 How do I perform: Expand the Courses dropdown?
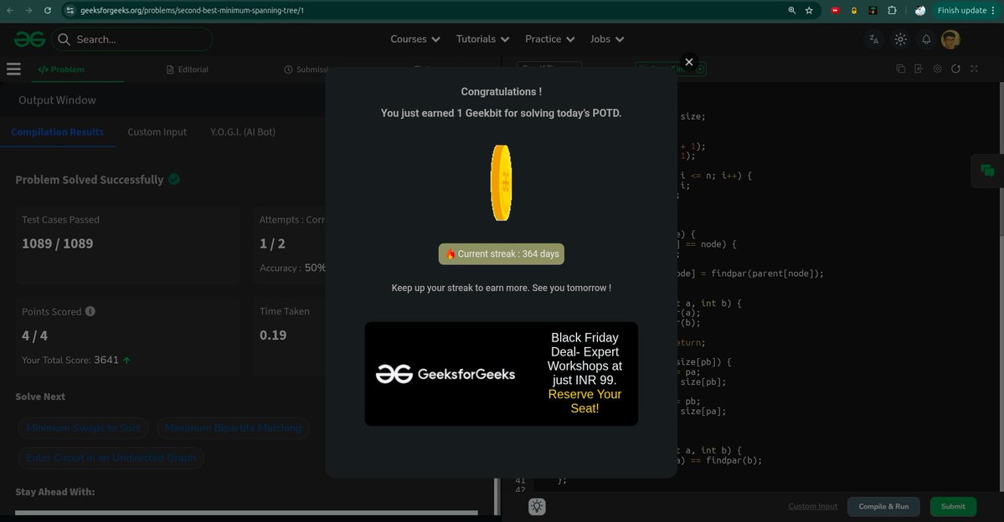coord(415,39)
